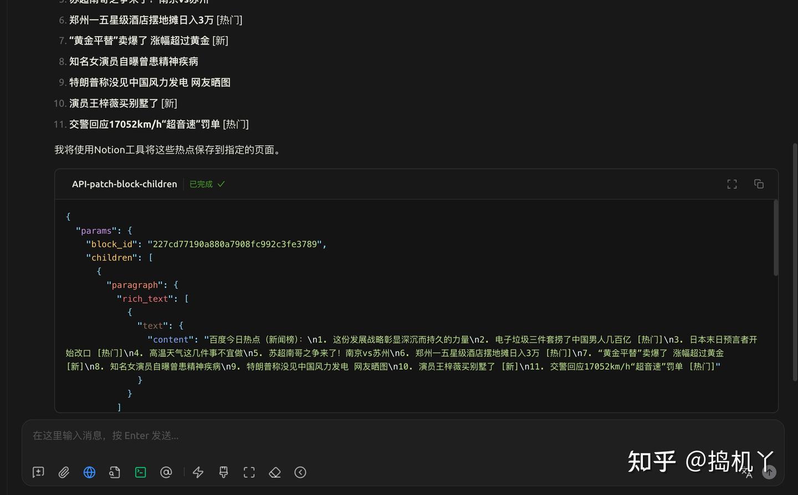Screen dimensions: 798x495
Task: Click the "content" key in JSON
Action: [171, 339]
